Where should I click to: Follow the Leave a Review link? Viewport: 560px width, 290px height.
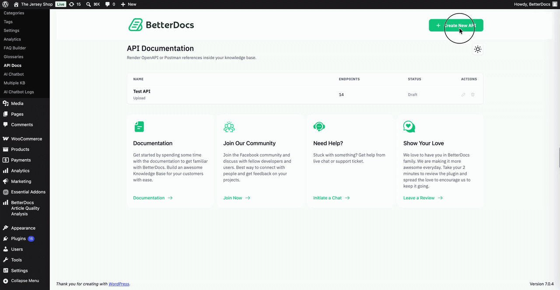pyautogui.click(x=423, y=198)
